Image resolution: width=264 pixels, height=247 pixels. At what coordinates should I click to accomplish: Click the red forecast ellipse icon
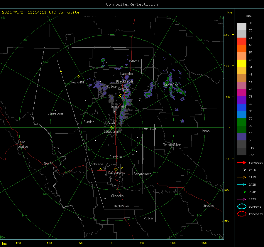242,214
